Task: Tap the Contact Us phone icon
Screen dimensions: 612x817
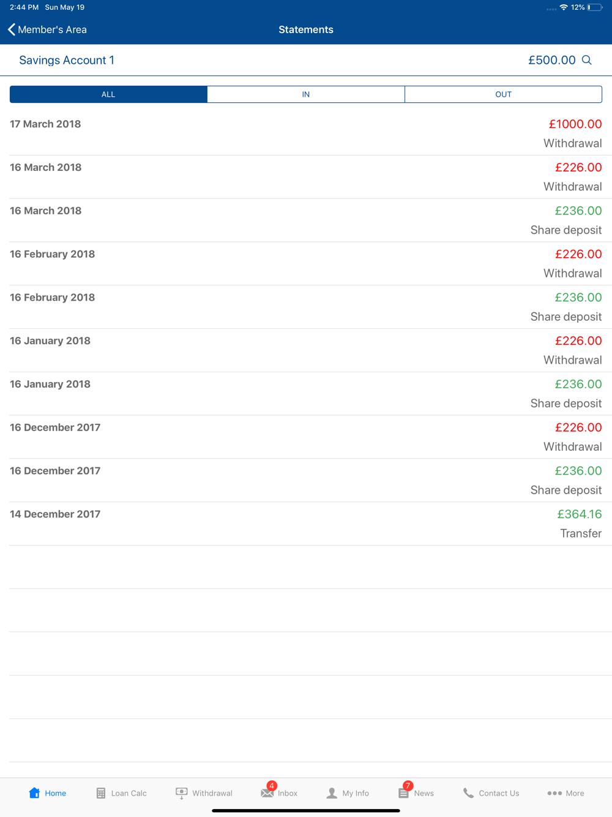Action: click(x=468, y=793)
